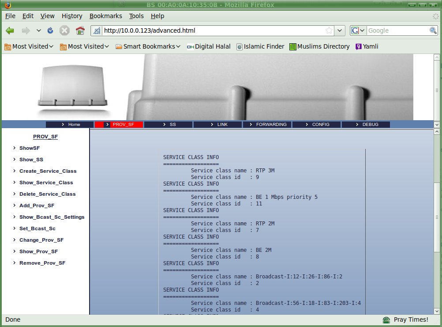The width and height of the screenshot is (442, 327).
Task: Open the CONFIG tab
Action: 317,125
